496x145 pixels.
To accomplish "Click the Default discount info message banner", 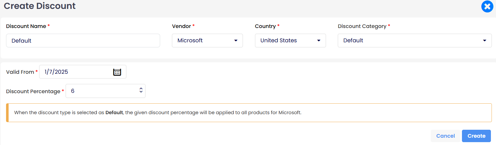I will click(x=249, y=113).
